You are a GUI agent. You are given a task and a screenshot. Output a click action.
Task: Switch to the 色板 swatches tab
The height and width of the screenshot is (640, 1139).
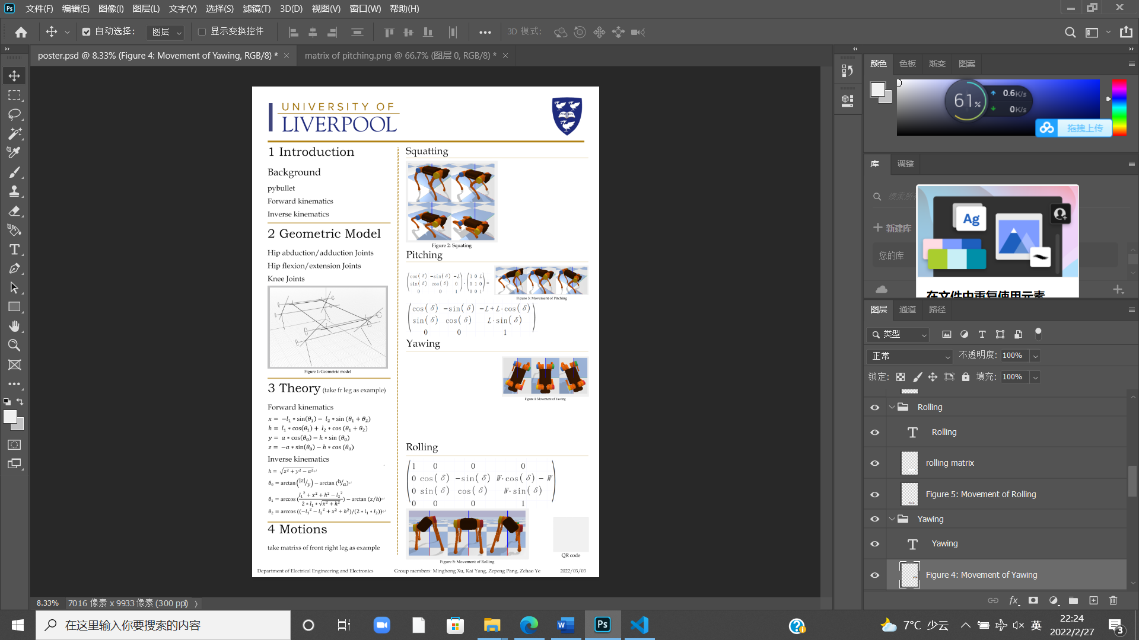tap(907, 63)
